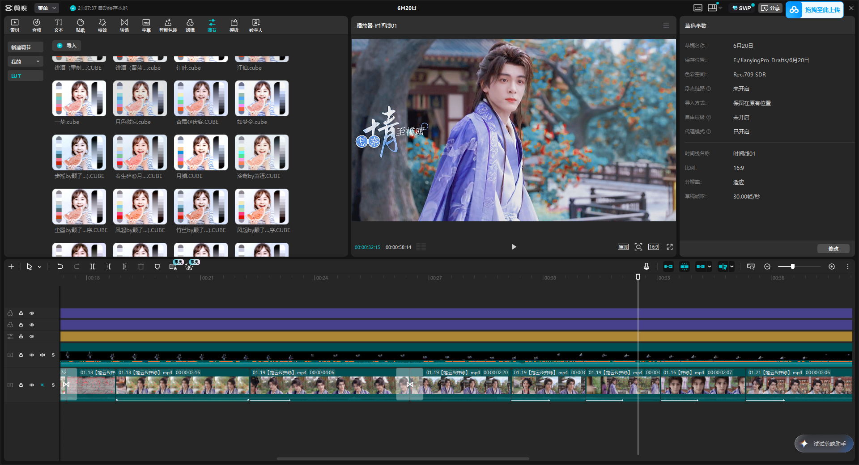The height and width of the screenshot is (465, 859).
Task: Click the 修改 modify button
Action: point(833,249)
